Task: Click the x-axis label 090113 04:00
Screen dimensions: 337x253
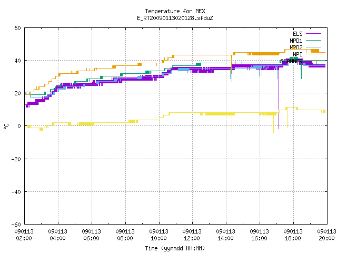Action: click(x=57, y=235)
